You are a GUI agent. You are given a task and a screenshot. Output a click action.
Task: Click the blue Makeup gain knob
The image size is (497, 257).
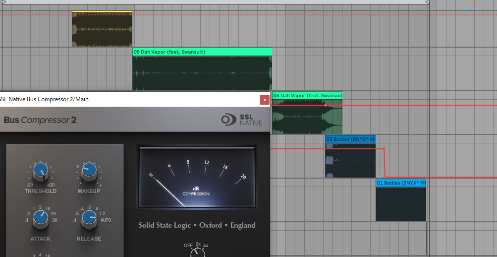(x=89, y=171)
